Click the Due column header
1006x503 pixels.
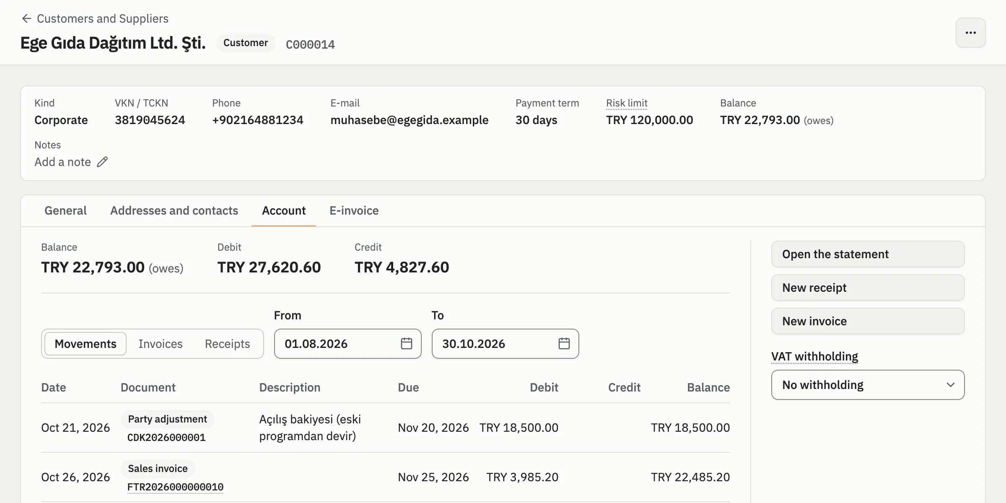[x=408, y=387]
